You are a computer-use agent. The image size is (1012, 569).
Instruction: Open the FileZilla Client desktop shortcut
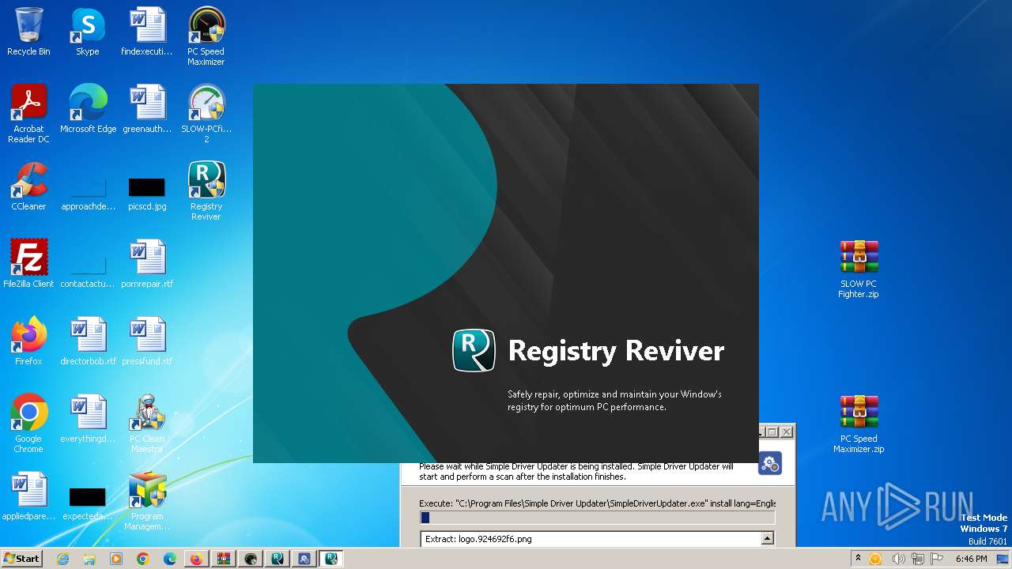pyautogui.click(x=28, y=264)
